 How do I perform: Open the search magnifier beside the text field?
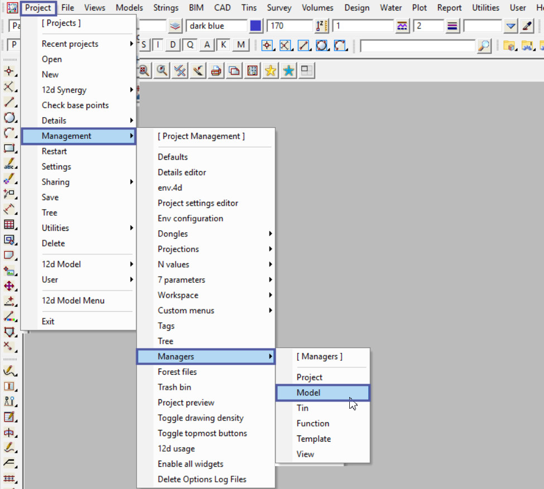point(484,46)
